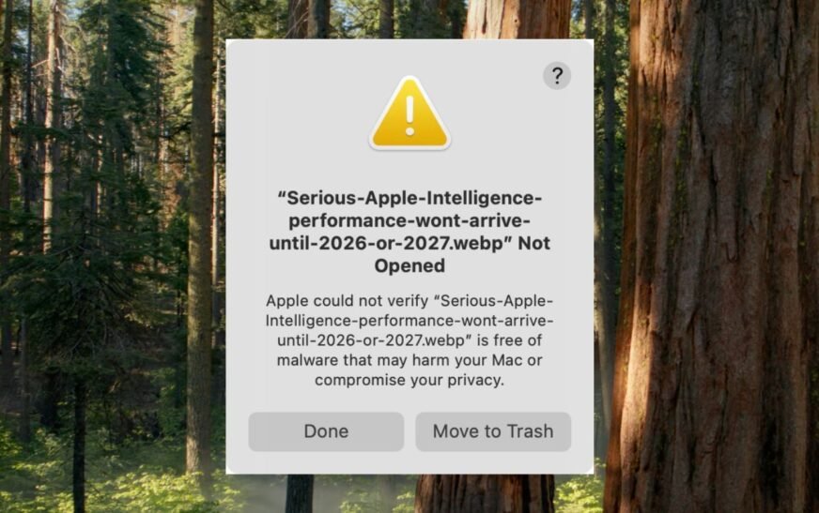Click the "Apple could not verify" description line
This screenshot has width=819, height=513.
pyautogui.click(x=409, y=301)
